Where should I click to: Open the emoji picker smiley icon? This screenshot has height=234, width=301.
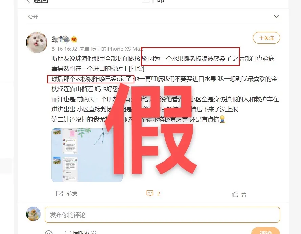[48, 232]
